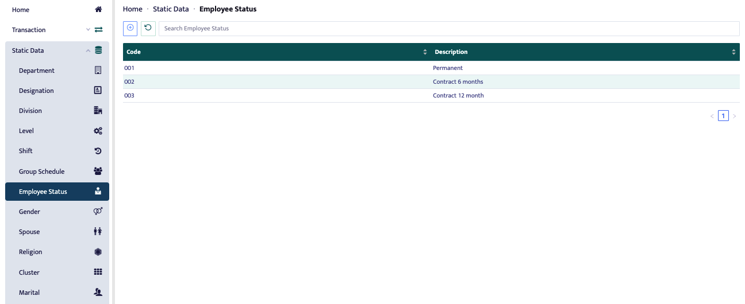745x304 pixels.
Task: Select the Employee Status menu item
Action: (57, 192)
